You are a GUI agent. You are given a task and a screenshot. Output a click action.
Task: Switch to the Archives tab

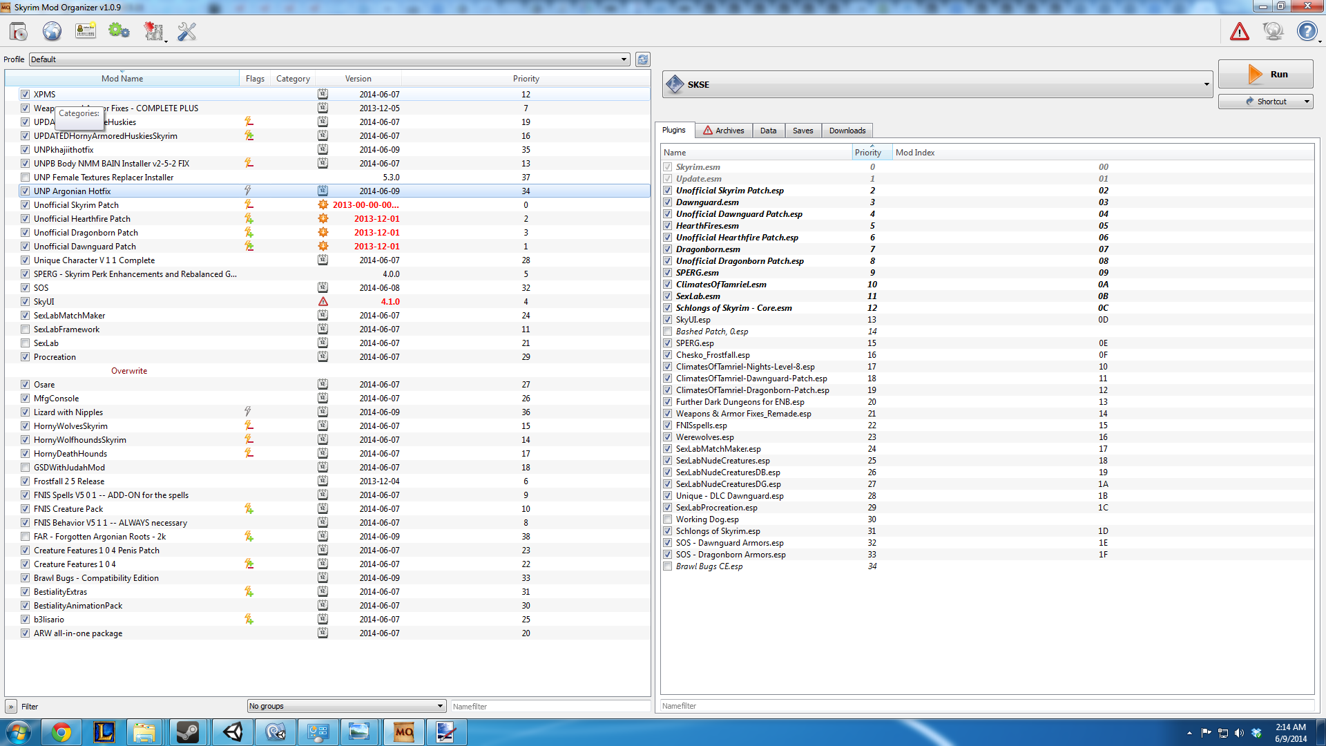[723, 131]
